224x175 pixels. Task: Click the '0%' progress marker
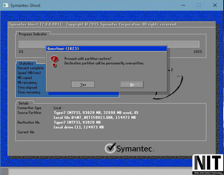pyautogui.click(x=21, y=52)
